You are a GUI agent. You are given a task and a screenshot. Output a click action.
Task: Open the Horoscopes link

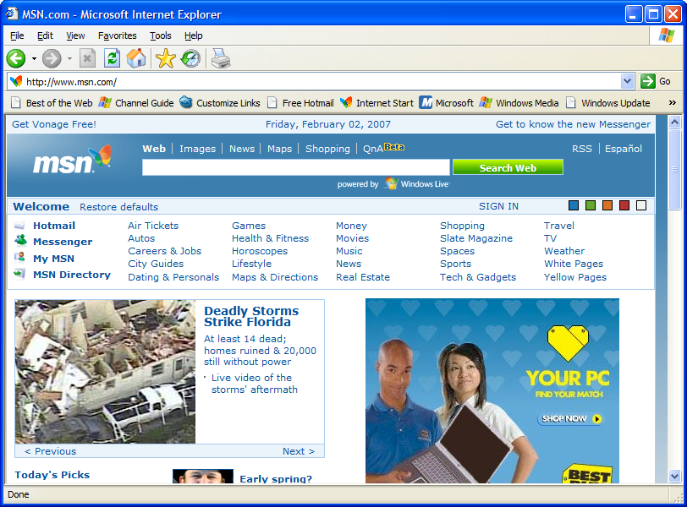click(260, 251)
